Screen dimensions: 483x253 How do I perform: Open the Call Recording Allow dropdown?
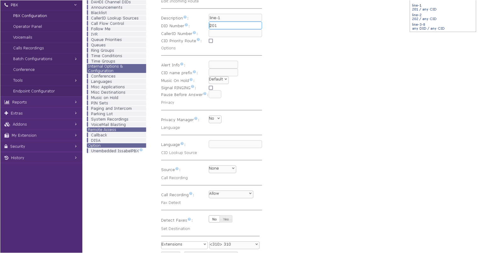coord(230,194)
